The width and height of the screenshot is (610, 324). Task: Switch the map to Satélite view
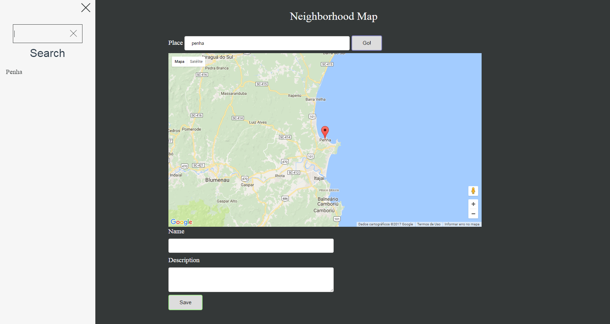[196, 61]
